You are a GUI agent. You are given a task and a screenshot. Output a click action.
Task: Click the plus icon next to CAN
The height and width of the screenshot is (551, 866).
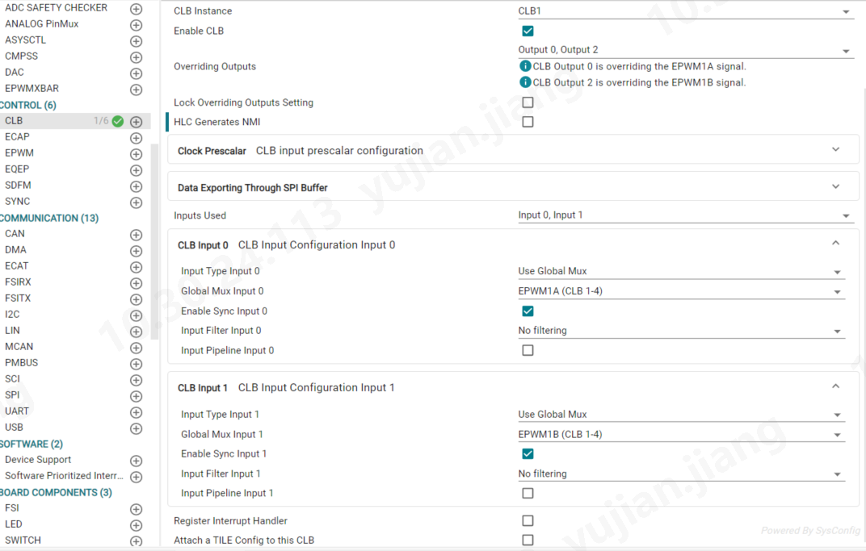(136, 235)
